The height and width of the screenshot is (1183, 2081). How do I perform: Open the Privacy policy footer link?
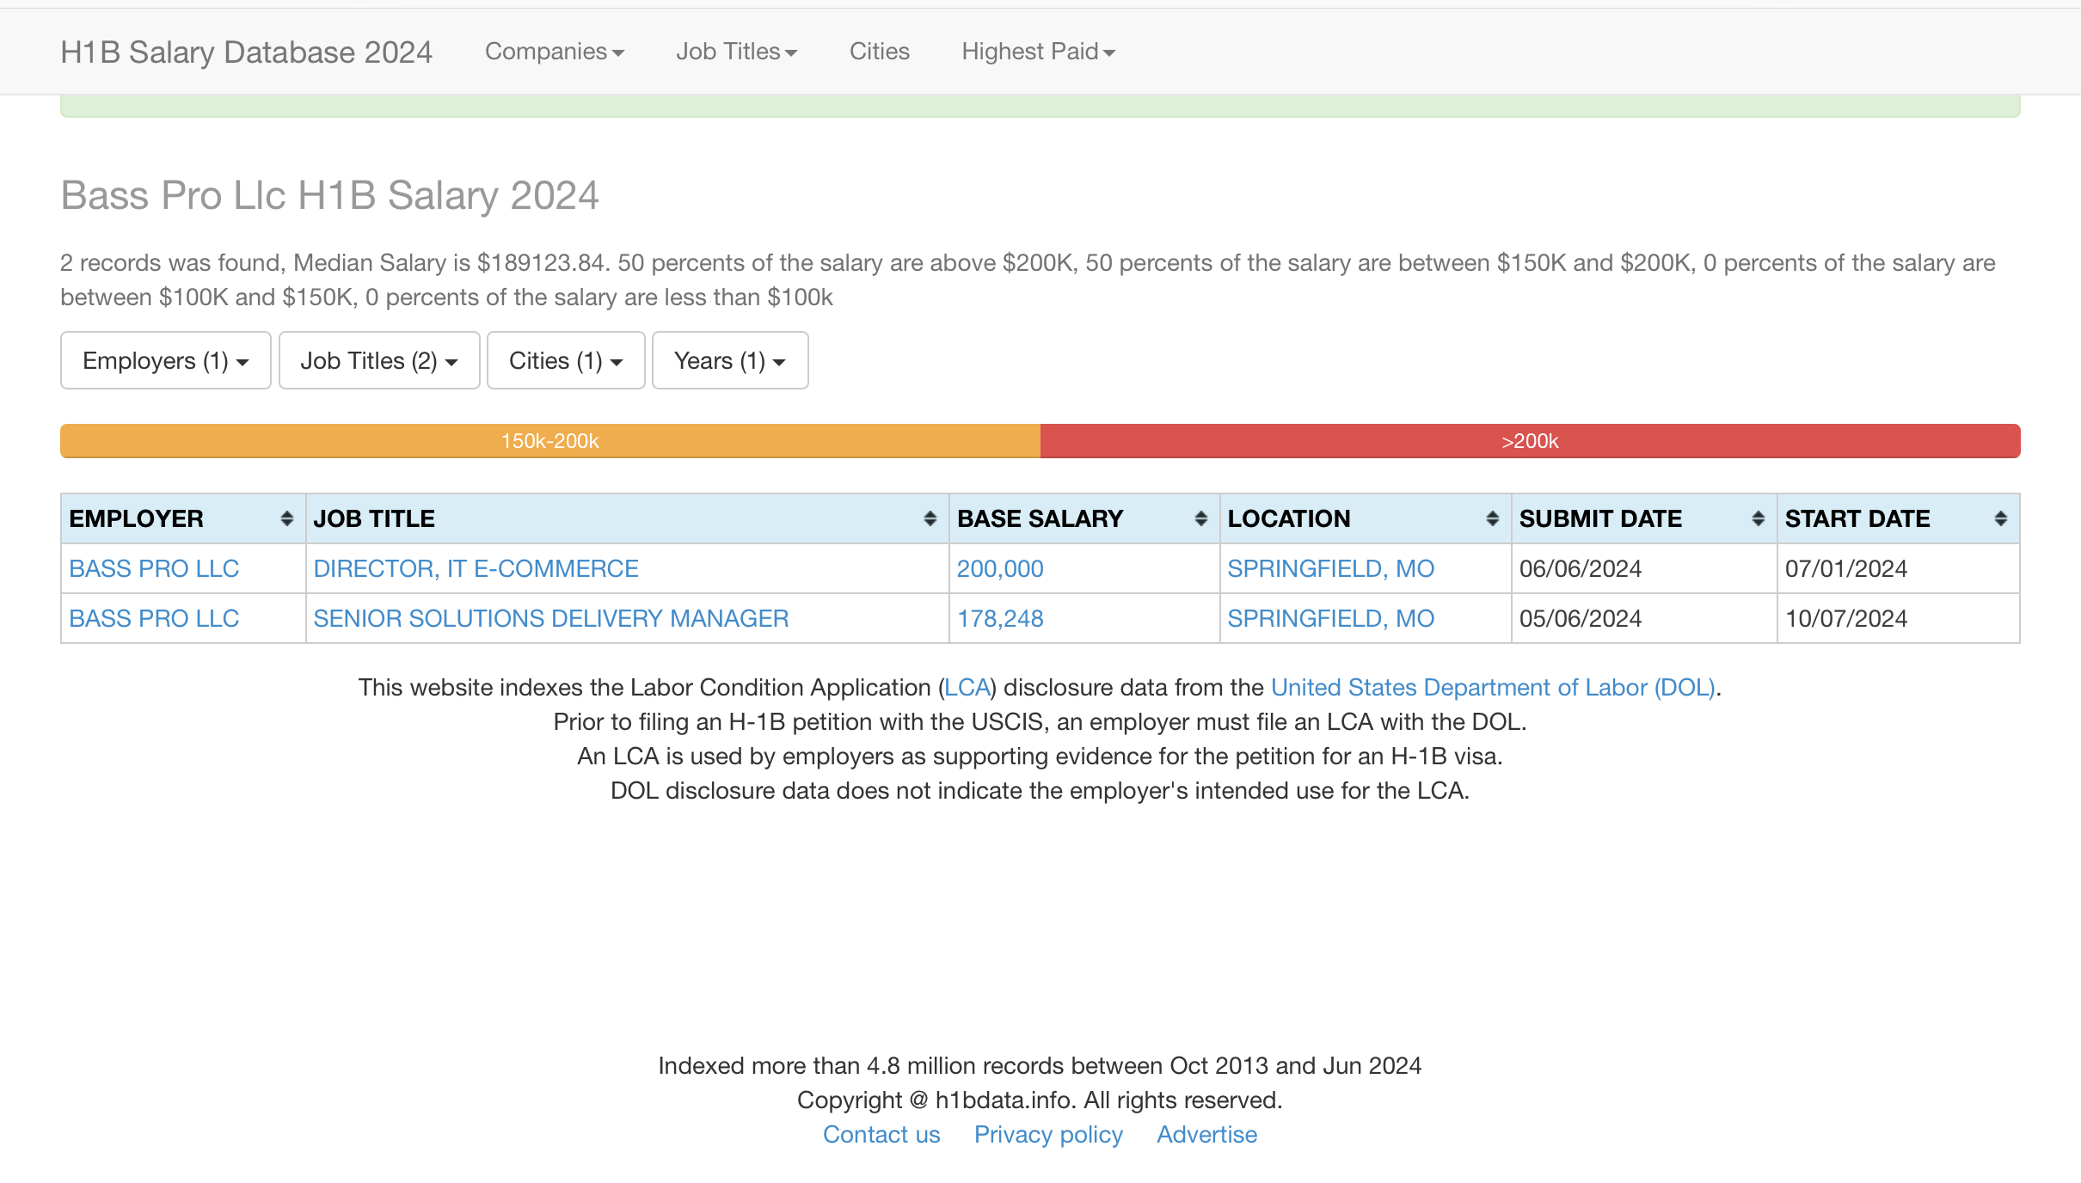1048,1134
